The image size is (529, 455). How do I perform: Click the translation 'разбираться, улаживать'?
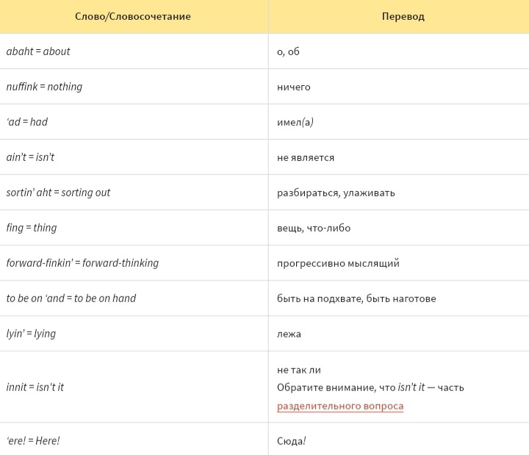click(336, 193)
